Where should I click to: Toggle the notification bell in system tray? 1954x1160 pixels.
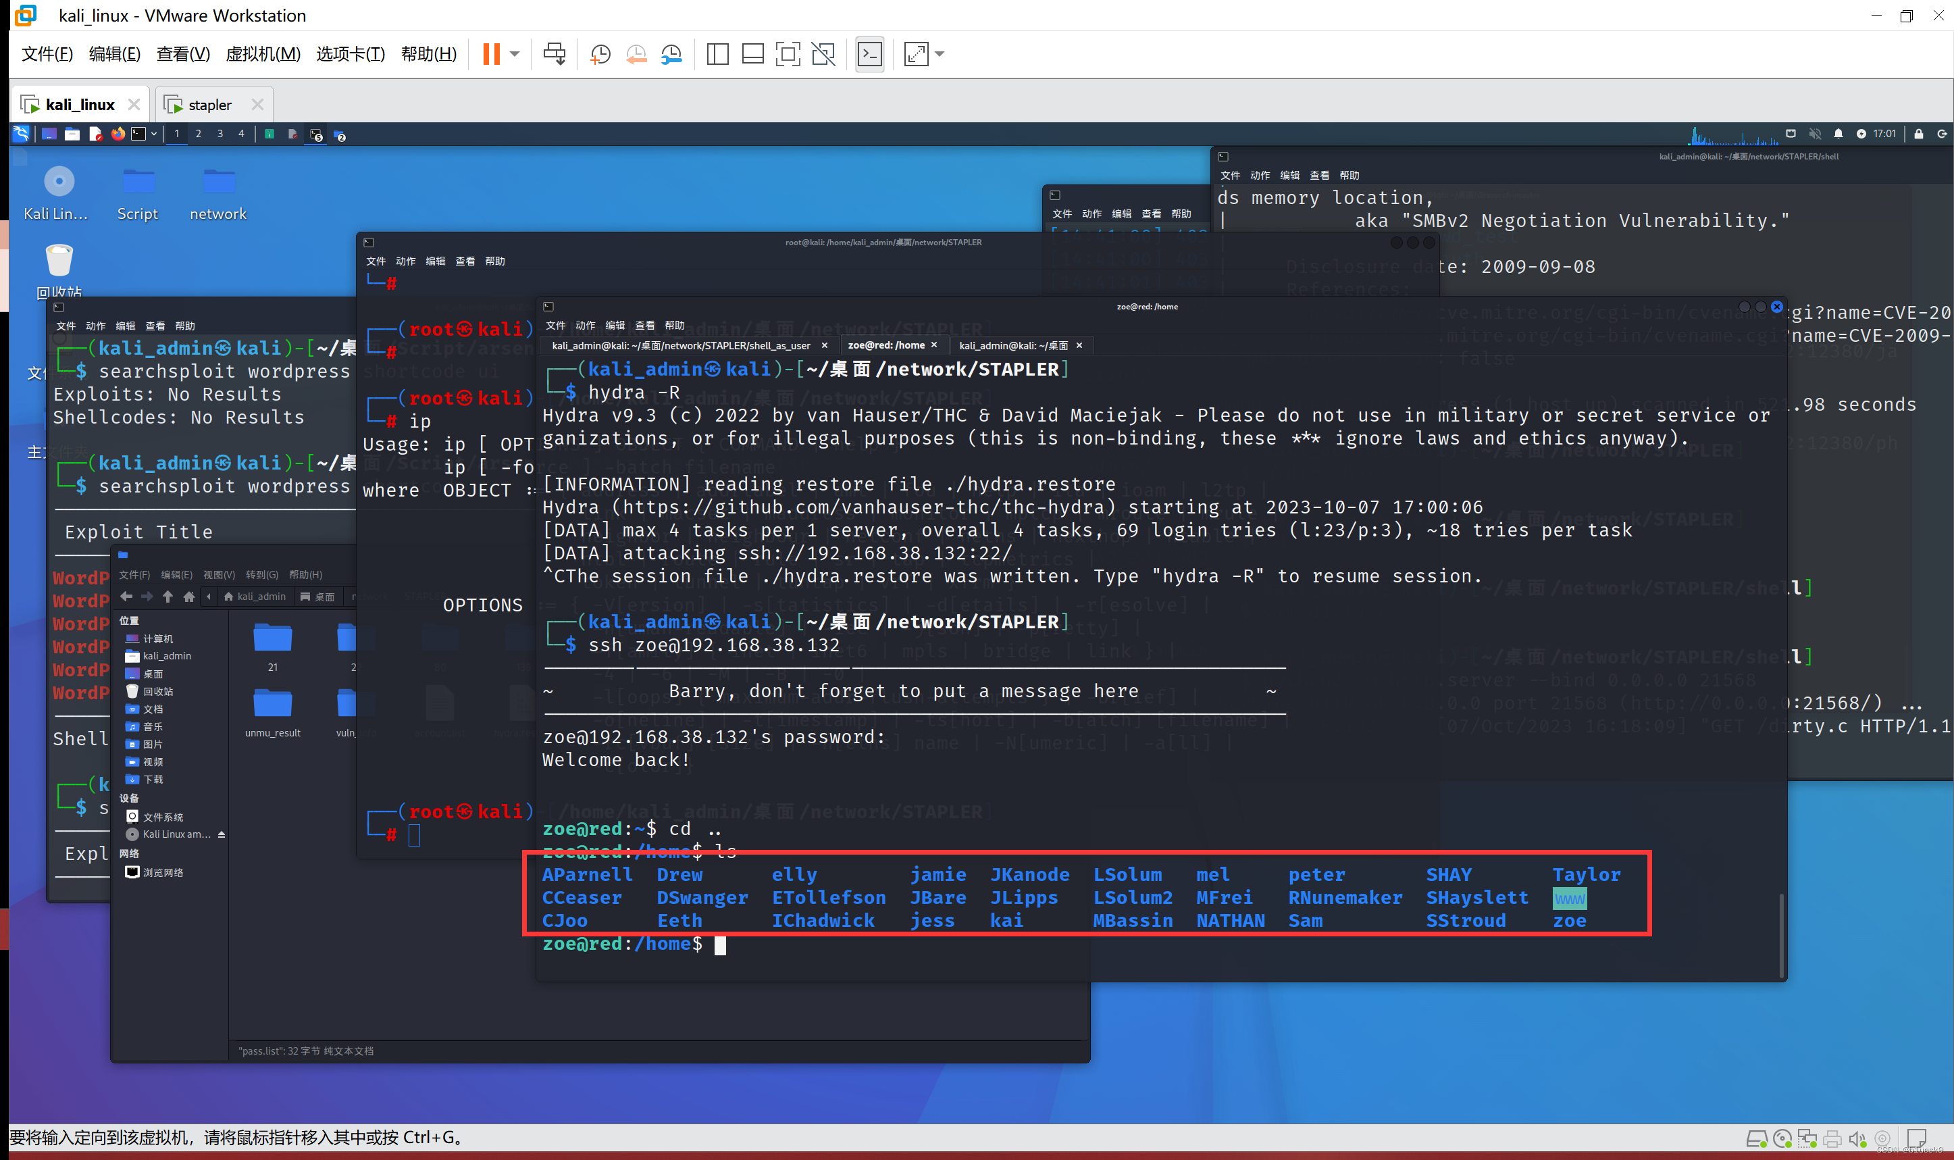click(1839, 134)
